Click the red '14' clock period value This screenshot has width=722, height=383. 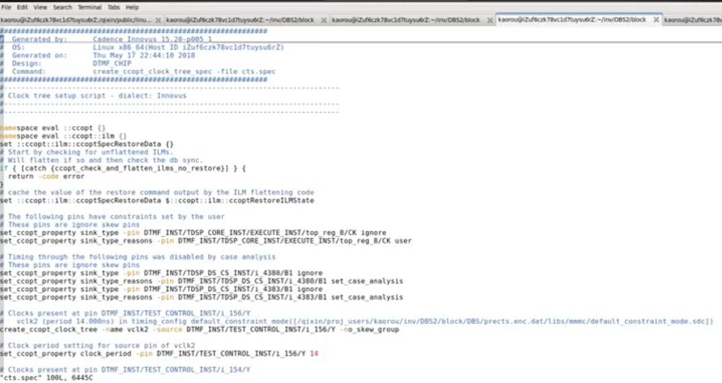tap(314, 353)
